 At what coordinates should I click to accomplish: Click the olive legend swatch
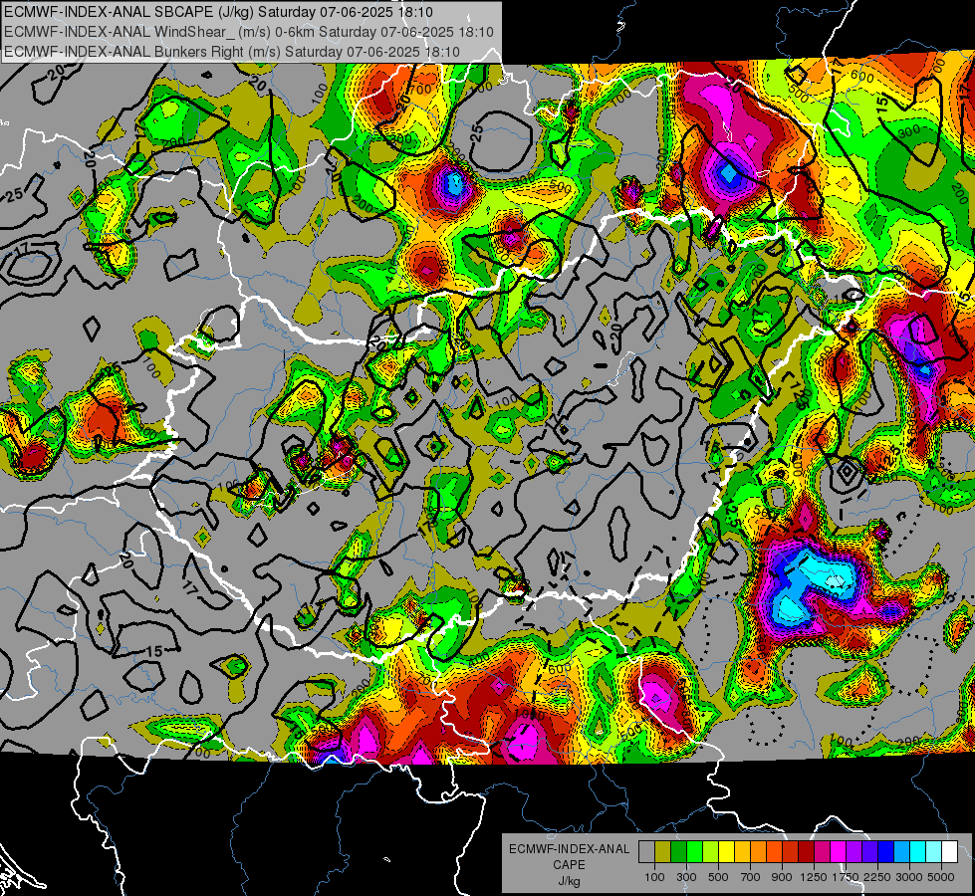(663, 852)
